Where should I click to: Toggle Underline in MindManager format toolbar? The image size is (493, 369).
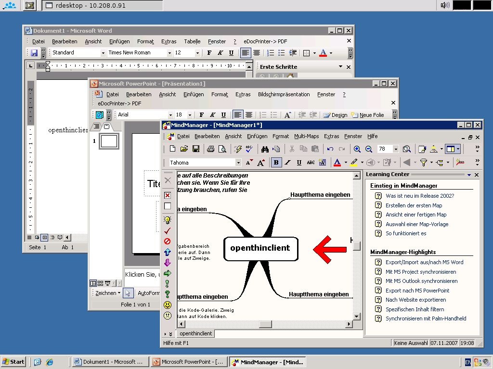299,163
